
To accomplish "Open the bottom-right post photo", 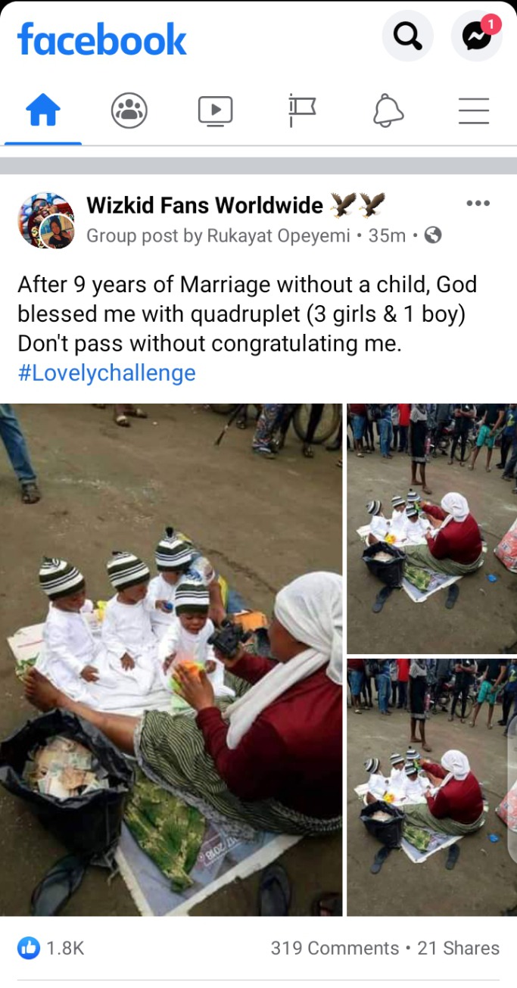I will [x=432, y=787].
